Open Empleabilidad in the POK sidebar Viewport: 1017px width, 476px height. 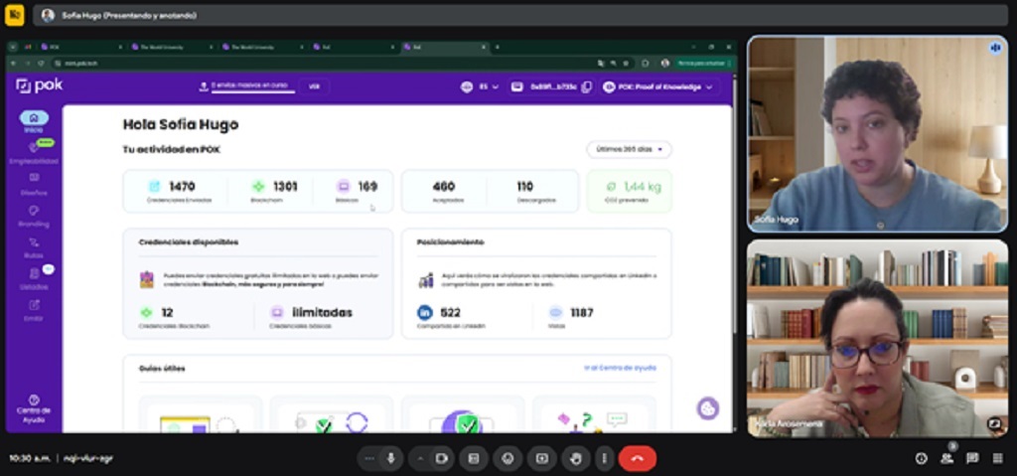point(34,152)
